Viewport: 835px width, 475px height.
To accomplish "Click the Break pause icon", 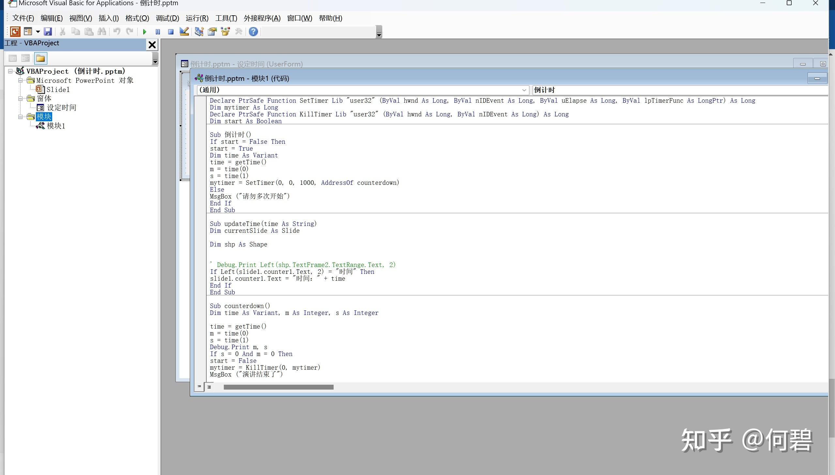I will coord(158,32).
